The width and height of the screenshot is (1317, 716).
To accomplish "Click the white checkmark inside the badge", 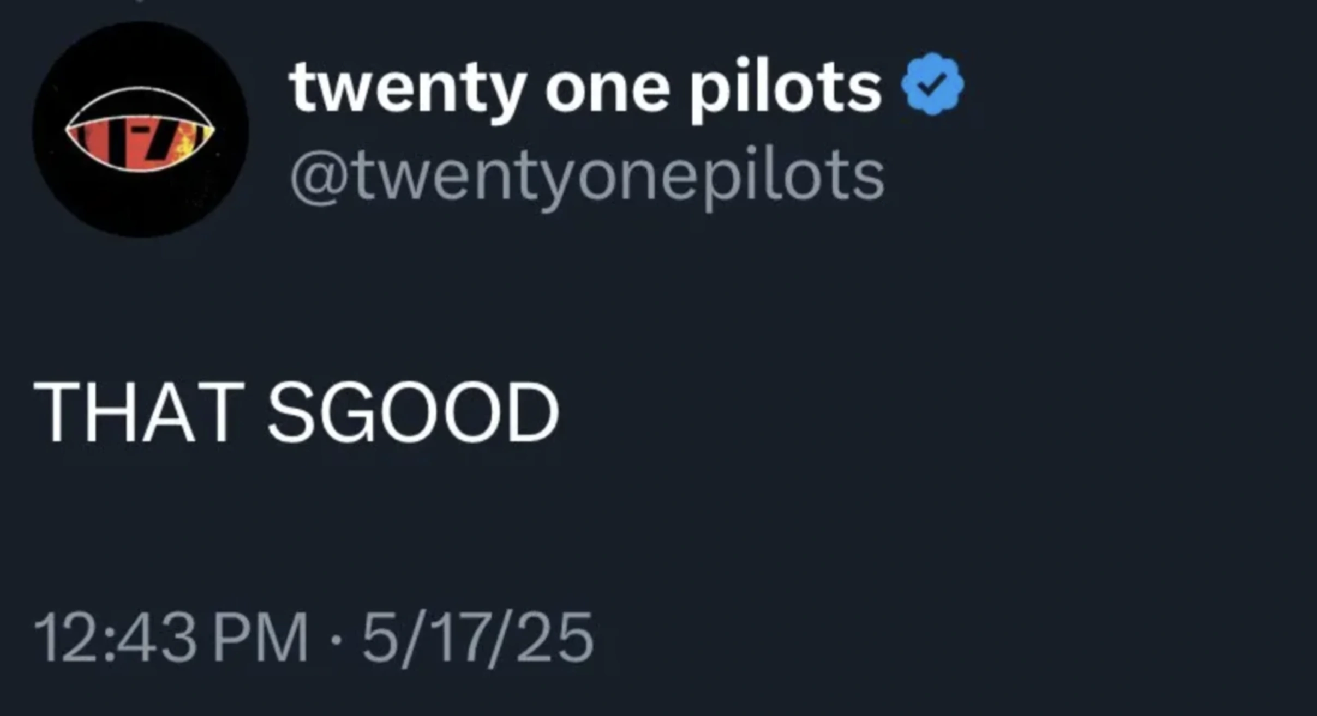I will (932, 84).
